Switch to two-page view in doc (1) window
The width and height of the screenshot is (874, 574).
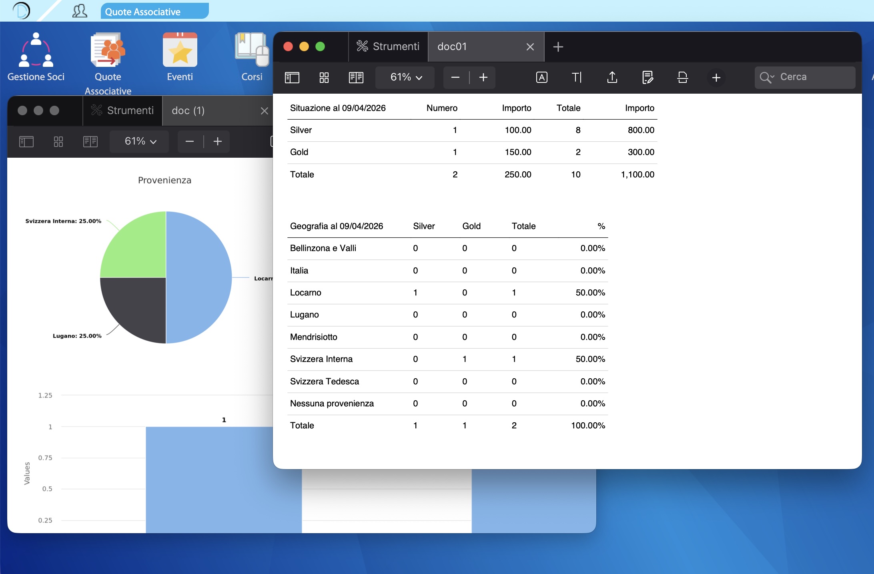(x=90, y=141)
